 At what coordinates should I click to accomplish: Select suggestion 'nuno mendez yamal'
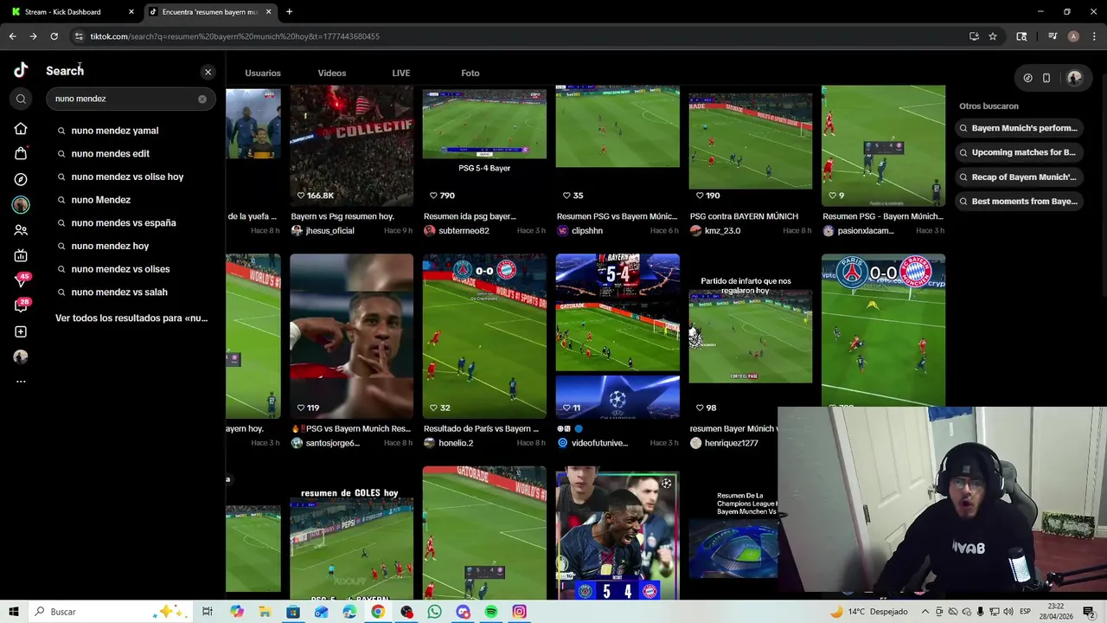115,131
